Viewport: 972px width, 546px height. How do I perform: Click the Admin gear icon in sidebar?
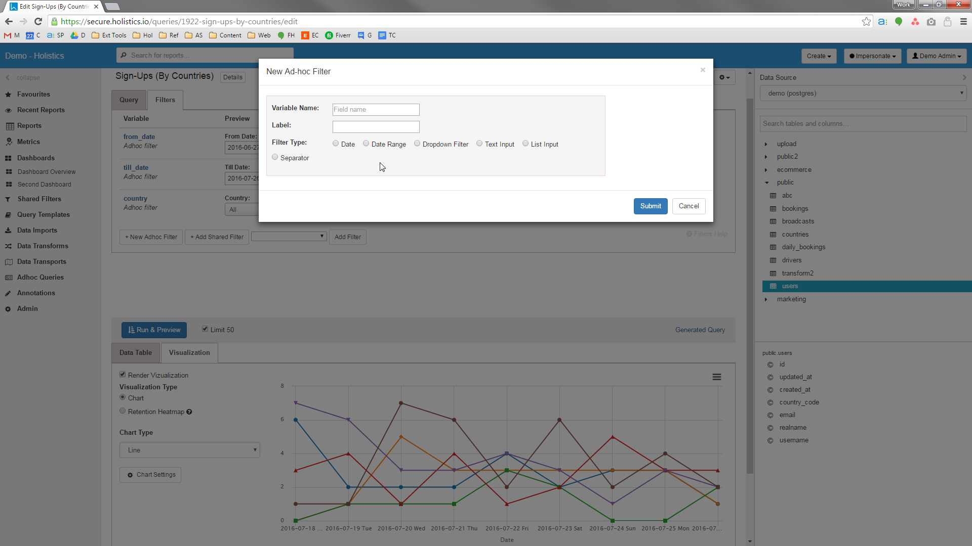click(x=8, y=309)
